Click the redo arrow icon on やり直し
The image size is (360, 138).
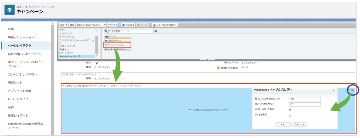coord(139,25)
